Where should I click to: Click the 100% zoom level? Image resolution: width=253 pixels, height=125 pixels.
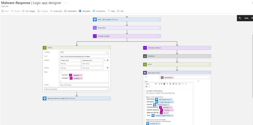tap(246, 18)
